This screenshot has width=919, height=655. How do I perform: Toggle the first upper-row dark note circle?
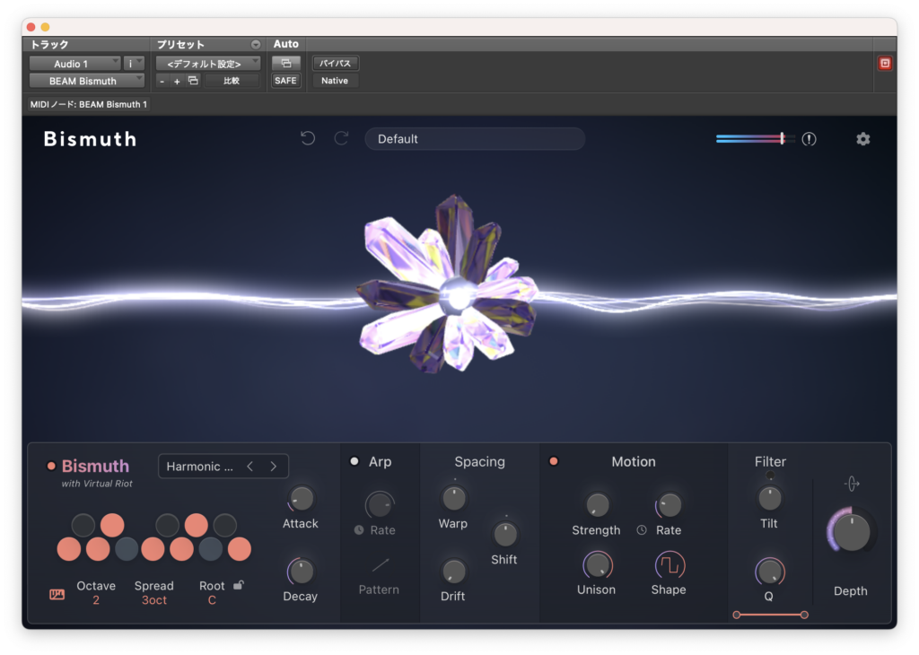(x=83, y=526)
